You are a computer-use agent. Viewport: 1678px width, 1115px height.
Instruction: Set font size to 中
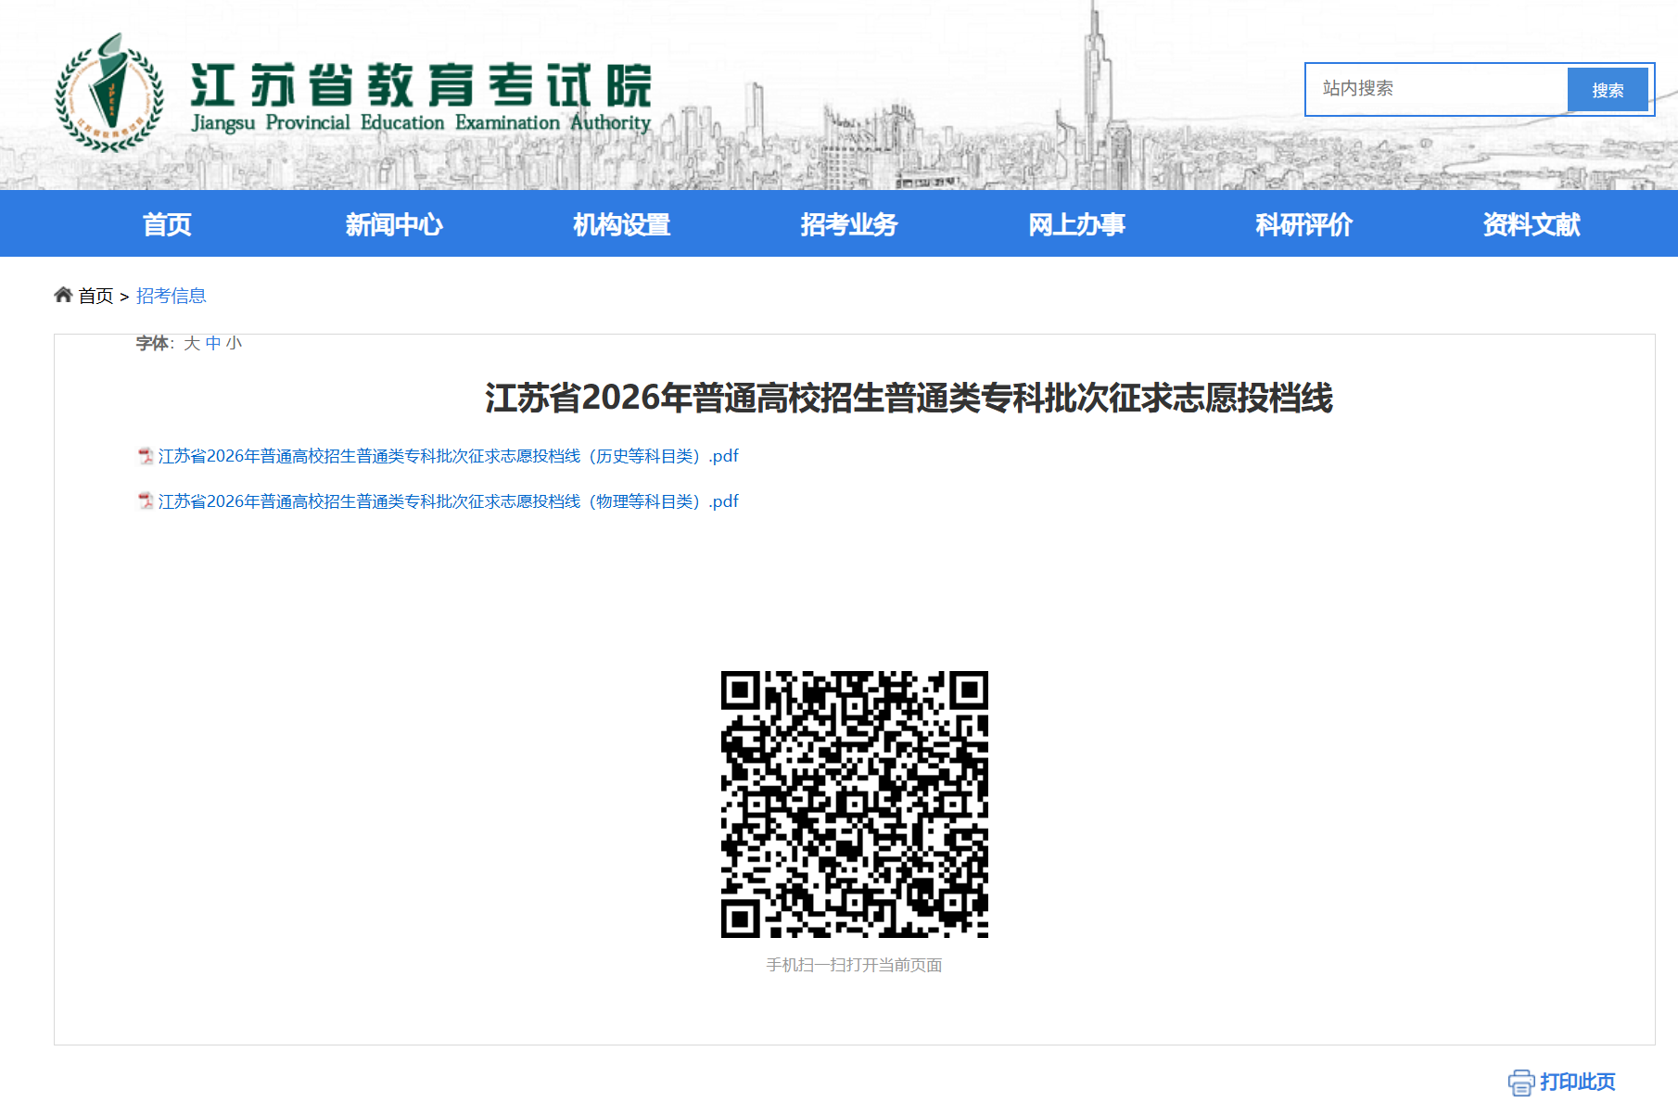[213, 343]
